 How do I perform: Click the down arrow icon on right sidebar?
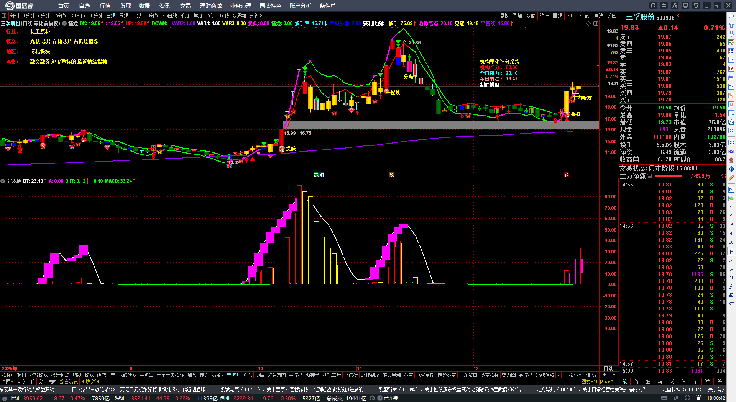(731, 34)
